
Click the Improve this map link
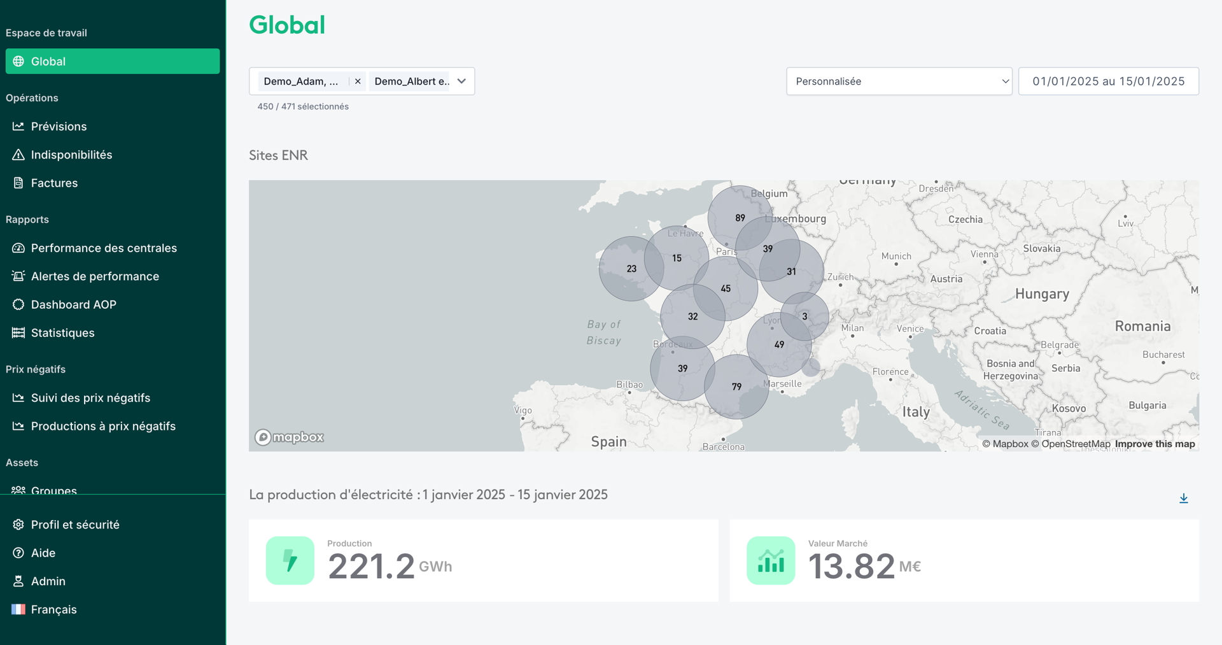point(1155,444)
